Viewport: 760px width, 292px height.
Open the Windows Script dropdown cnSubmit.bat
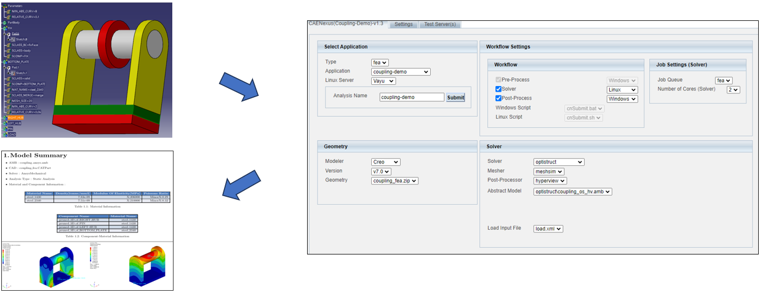(x=585, y=108)
